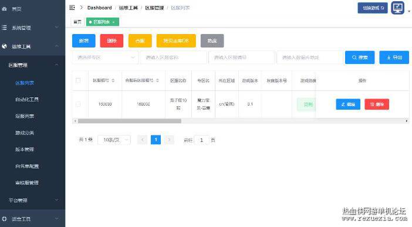Image resolution: width=412 pixels, height=227 pixels.
Task: Open the dropdown arrow beside the avatar
Action: click(x=409, y=11)
